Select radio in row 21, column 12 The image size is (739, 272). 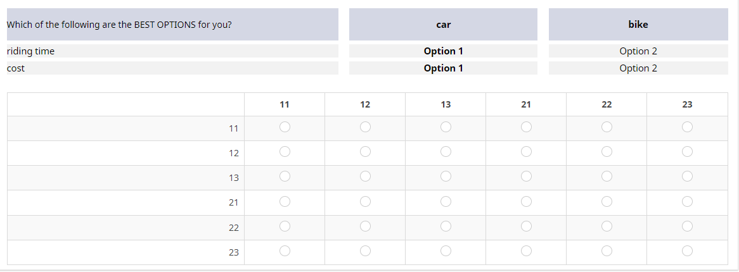[365, 201]
